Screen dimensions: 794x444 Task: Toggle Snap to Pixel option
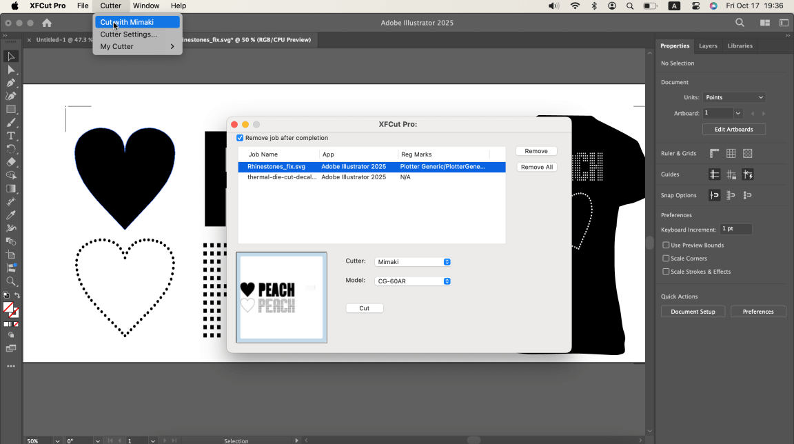pos(747,195)
